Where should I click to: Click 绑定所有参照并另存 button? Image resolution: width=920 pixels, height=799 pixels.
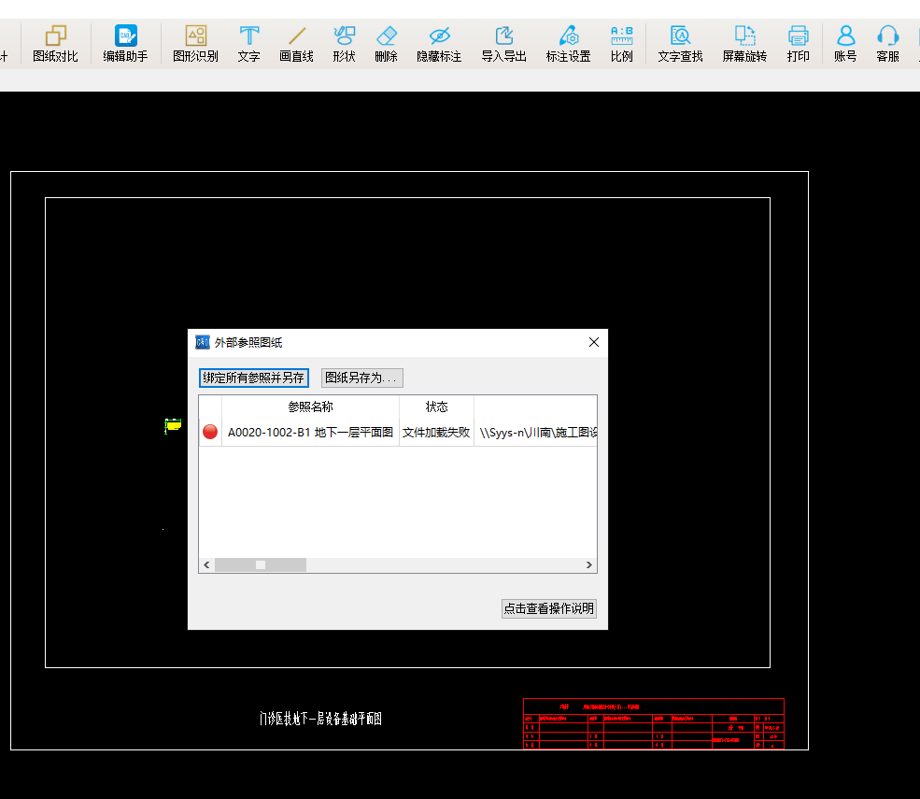coord(253,378)
